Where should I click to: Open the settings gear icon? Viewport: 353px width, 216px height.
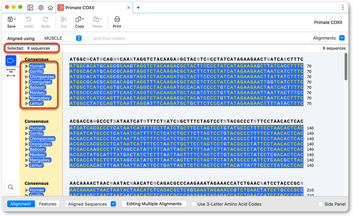coord(41,8)
